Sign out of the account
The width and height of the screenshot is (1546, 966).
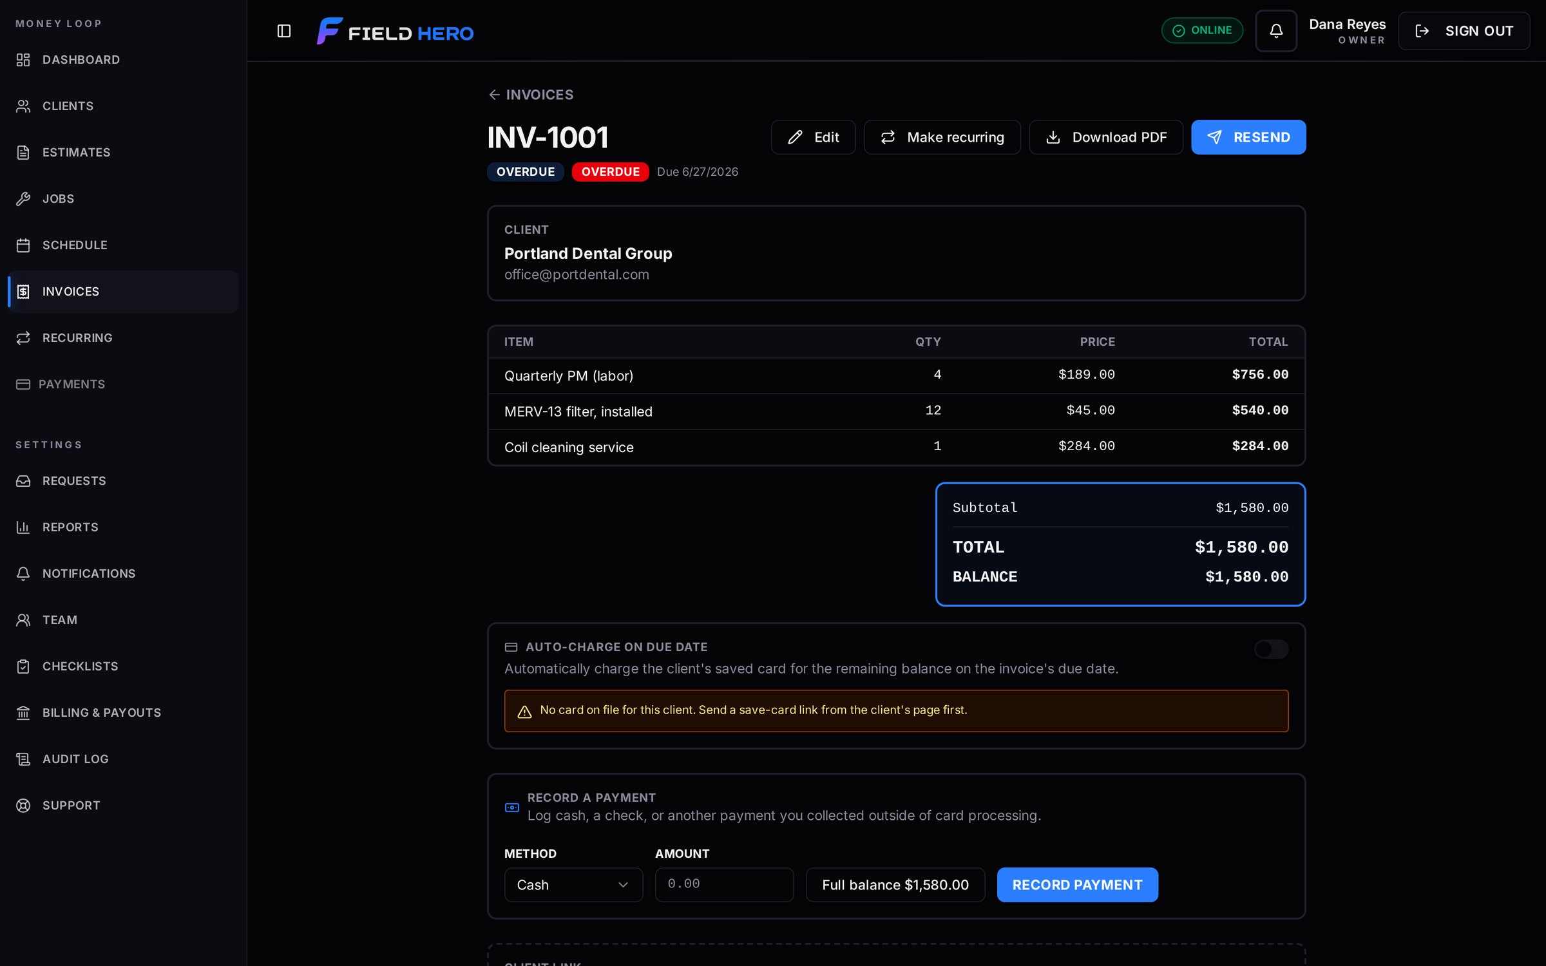(1464, 31)
